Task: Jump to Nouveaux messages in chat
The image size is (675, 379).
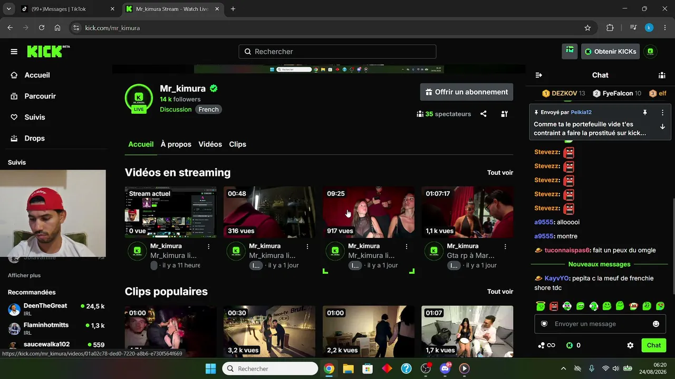Action: (x=600, y=264)
